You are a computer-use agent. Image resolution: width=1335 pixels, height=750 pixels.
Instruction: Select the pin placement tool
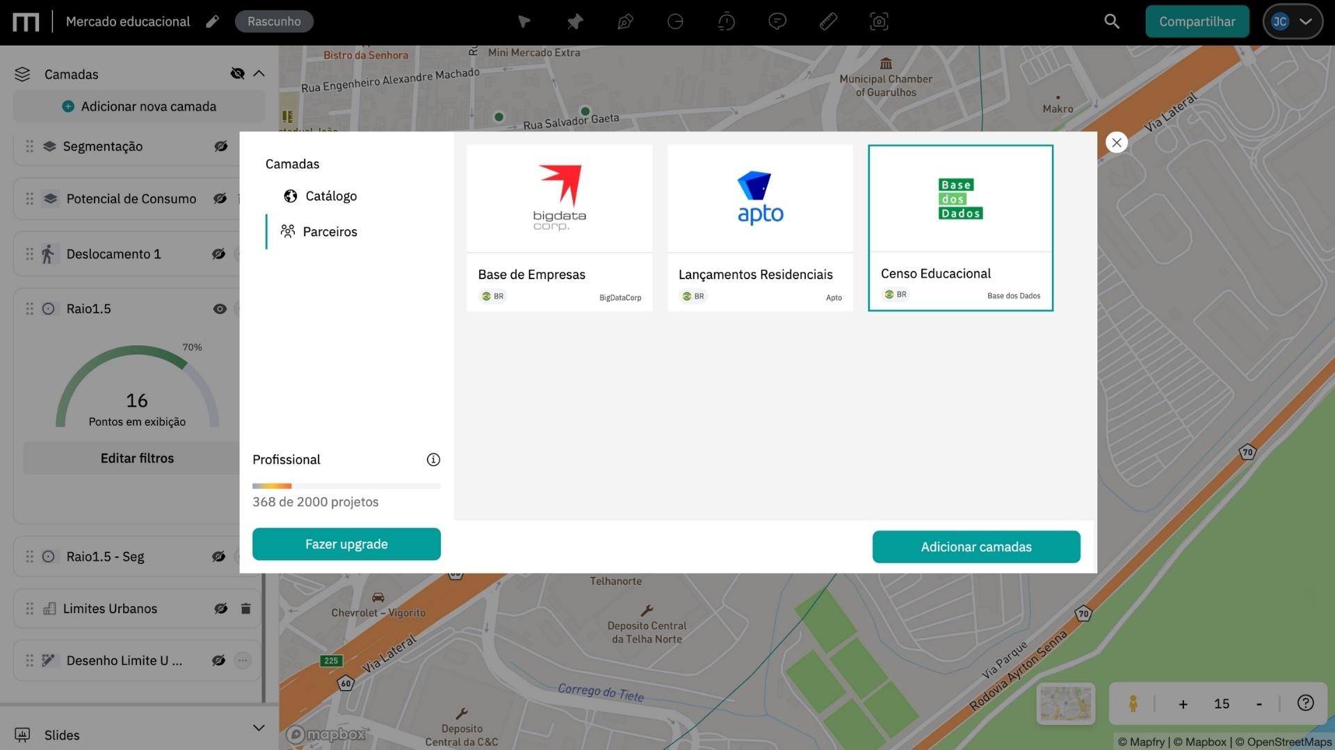pos(574,22)
